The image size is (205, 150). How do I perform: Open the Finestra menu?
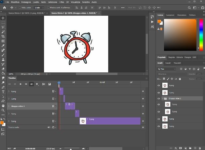click(x=86, y=2)
